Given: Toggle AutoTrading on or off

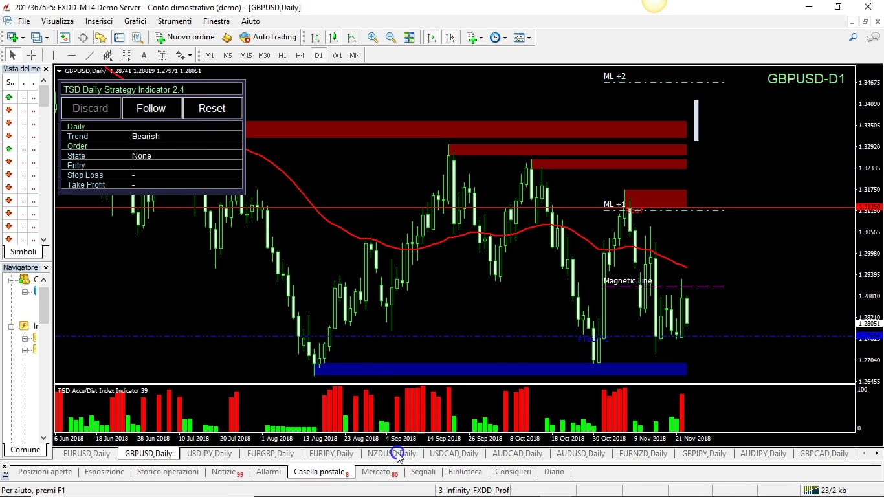Looking at the screenshot, I should point(268,38).
